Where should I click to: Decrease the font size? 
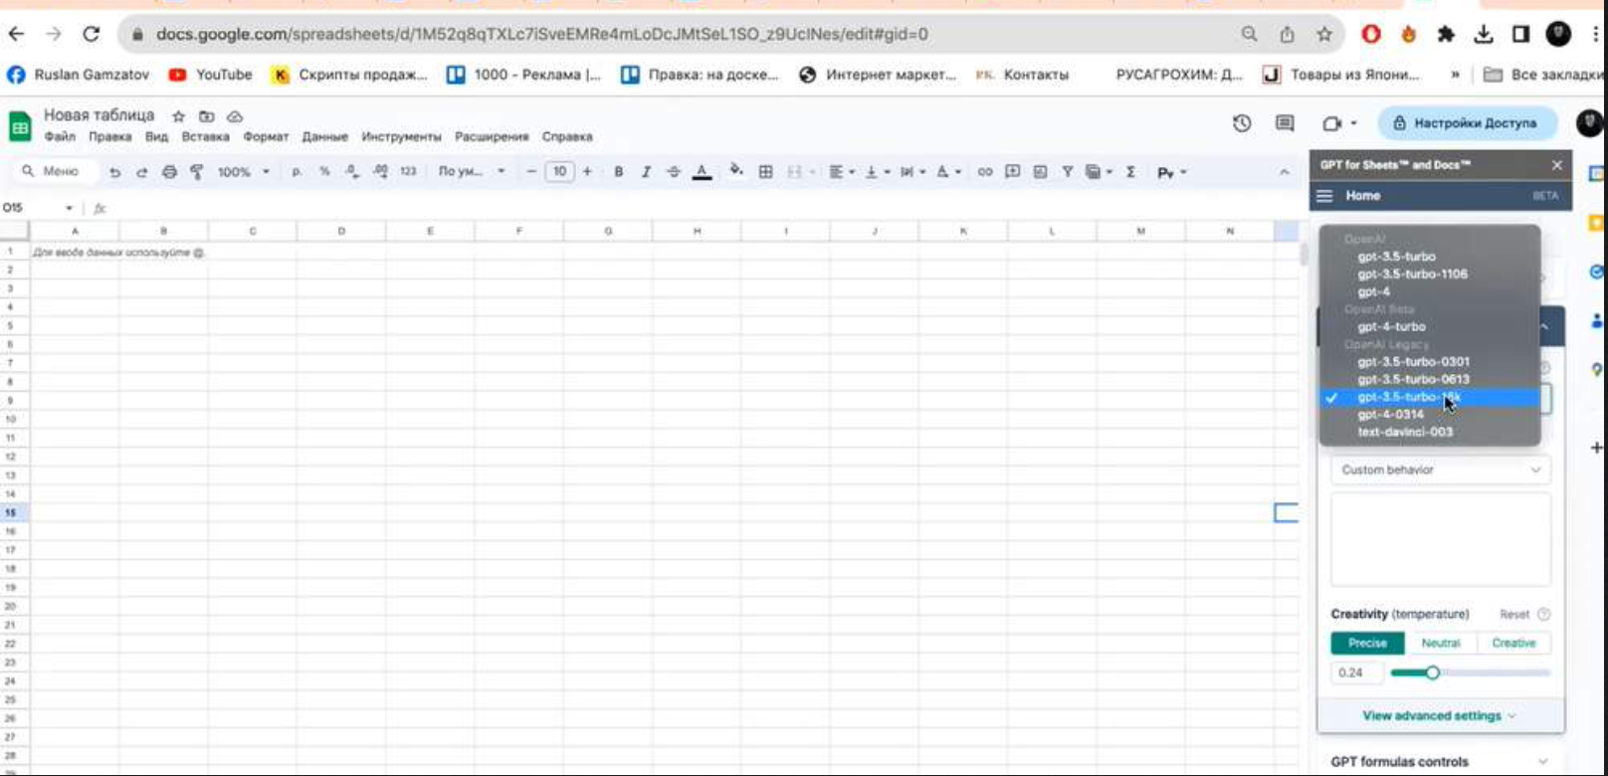click(x=531, y=172)
